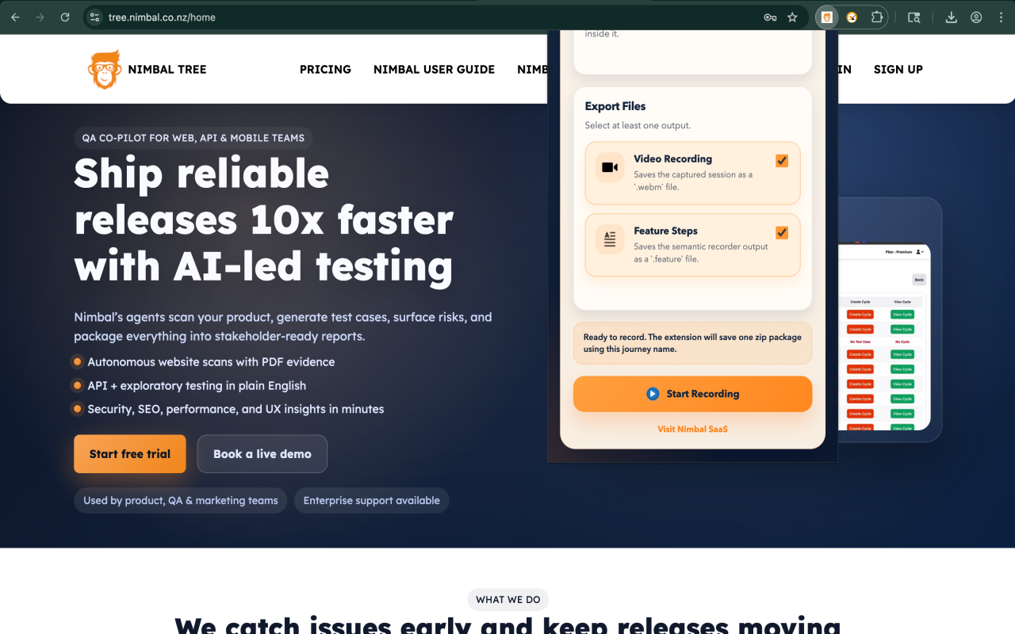Open the Nimbal extension in the toolbar
The width and height of the screenshot is (1015, 634).
(x=827, y=17)
